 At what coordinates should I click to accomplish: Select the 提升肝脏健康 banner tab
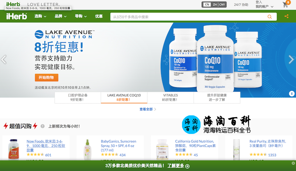pyautogui.click(x=217, y=98)
